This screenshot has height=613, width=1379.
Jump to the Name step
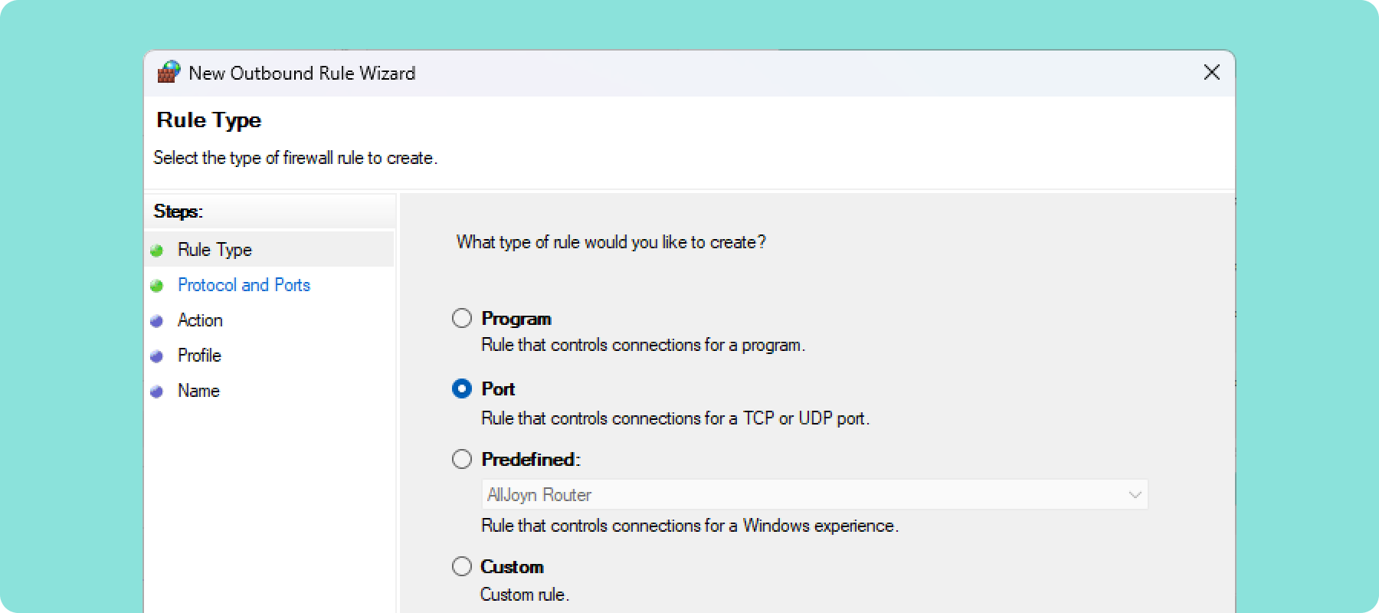click(198, 391)
